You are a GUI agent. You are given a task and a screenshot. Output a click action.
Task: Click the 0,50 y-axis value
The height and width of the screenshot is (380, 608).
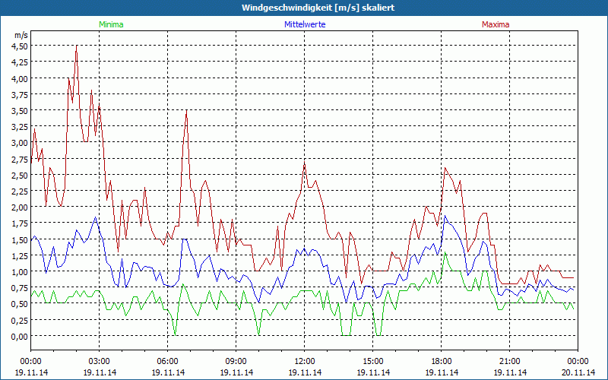coord(20,304)
